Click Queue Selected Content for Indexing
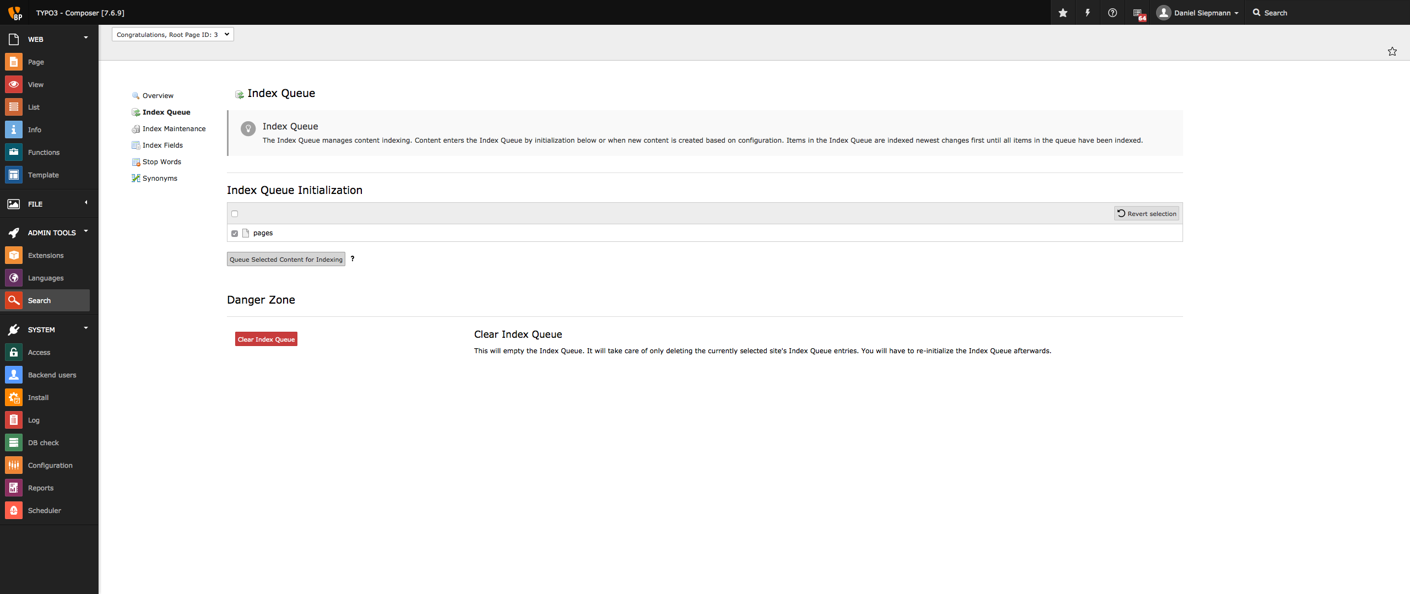Screen dimensions: 1410x594 pyautogui.click(x=286, y=260)
